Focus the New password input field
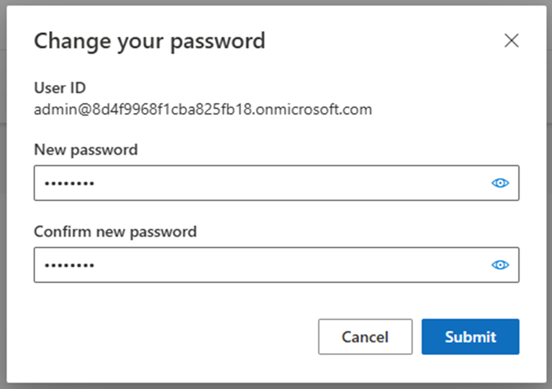The image size is (552, 389). [276, 183]
